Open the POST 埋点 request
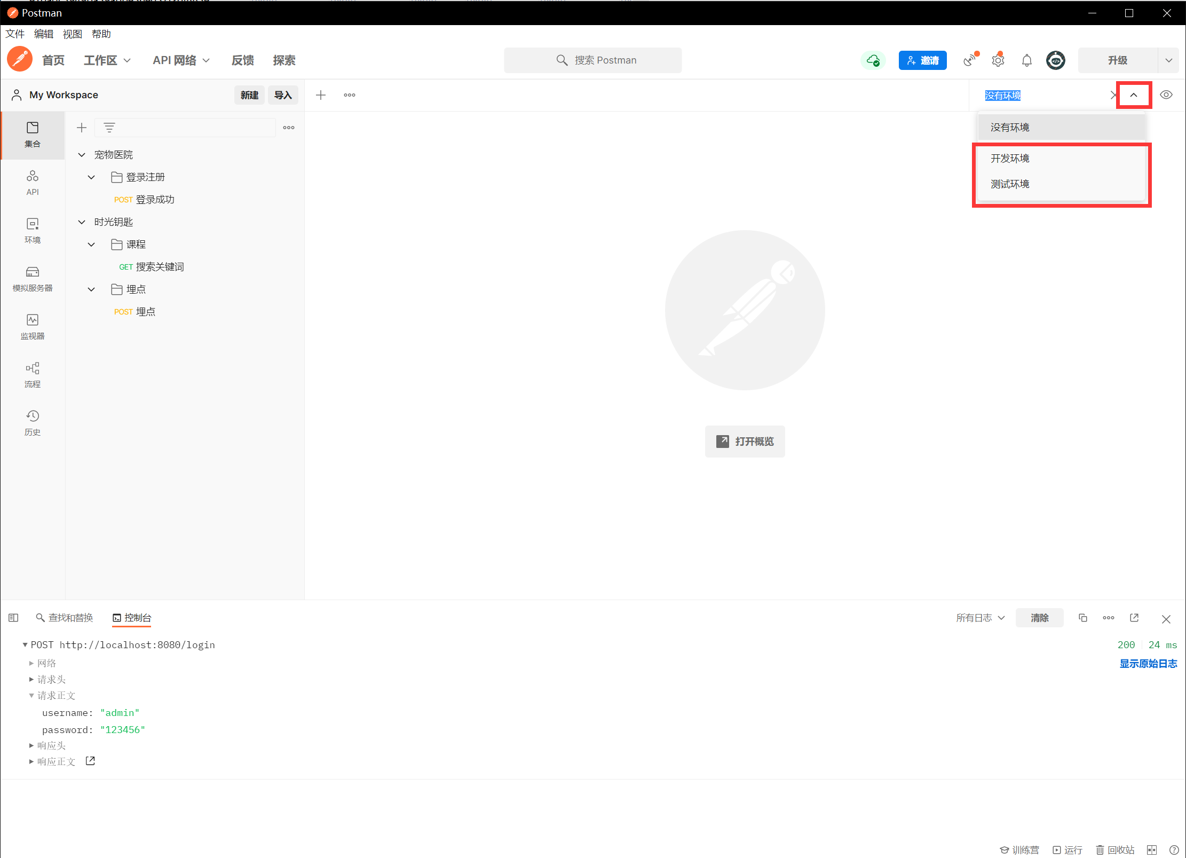Viewport: 1186px width, 858px height. tap(135, 312)
